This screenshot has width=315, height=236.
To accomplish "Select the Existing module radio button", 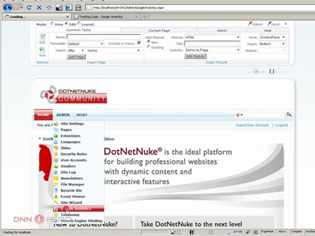I will 149,47.
